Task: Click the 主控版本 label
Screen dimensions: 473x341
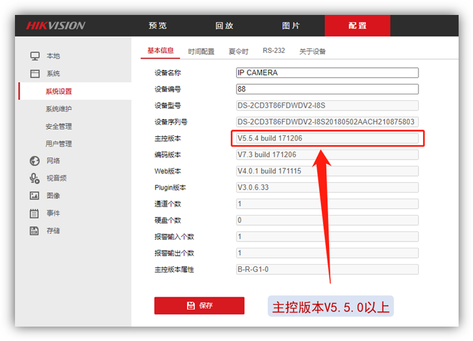Action: click(x=168, y=139)
